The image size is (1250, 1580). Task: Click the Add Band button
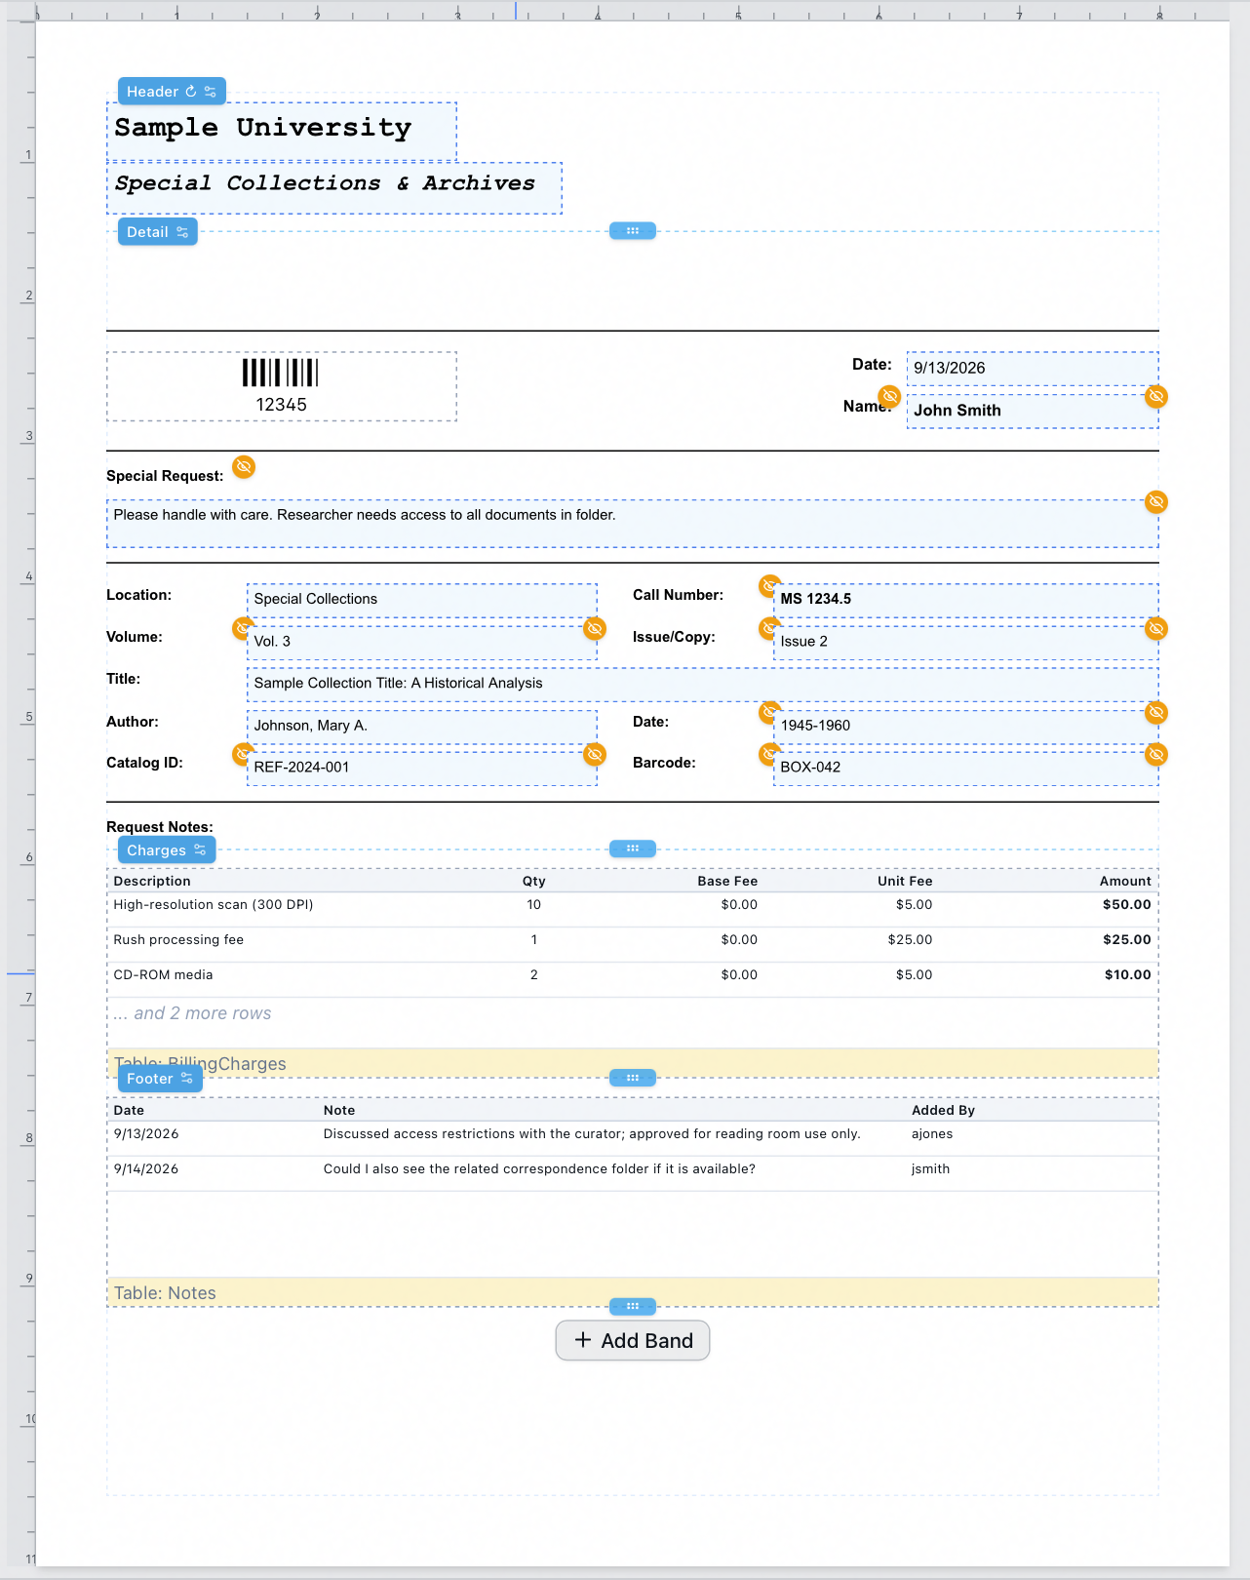(x=633, y=1340)
